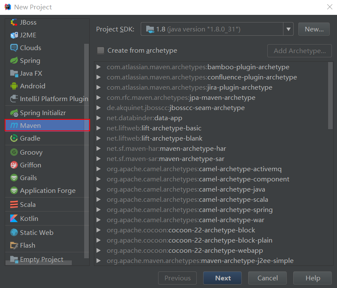The width and height of the screenshot is (337, 288).
Task: Select Maven in project type list
Action: point(47,125)
